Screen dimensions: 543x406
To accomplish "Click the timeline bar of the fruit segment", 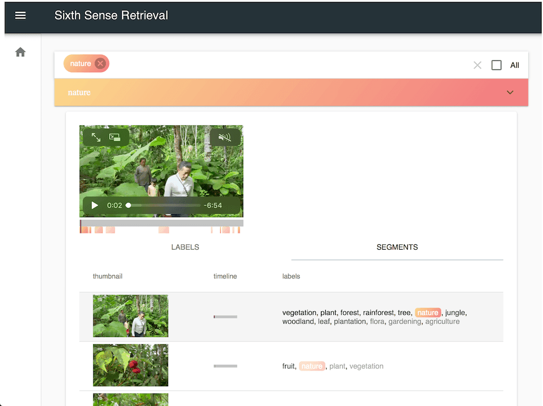I will [x=225, y=366].
